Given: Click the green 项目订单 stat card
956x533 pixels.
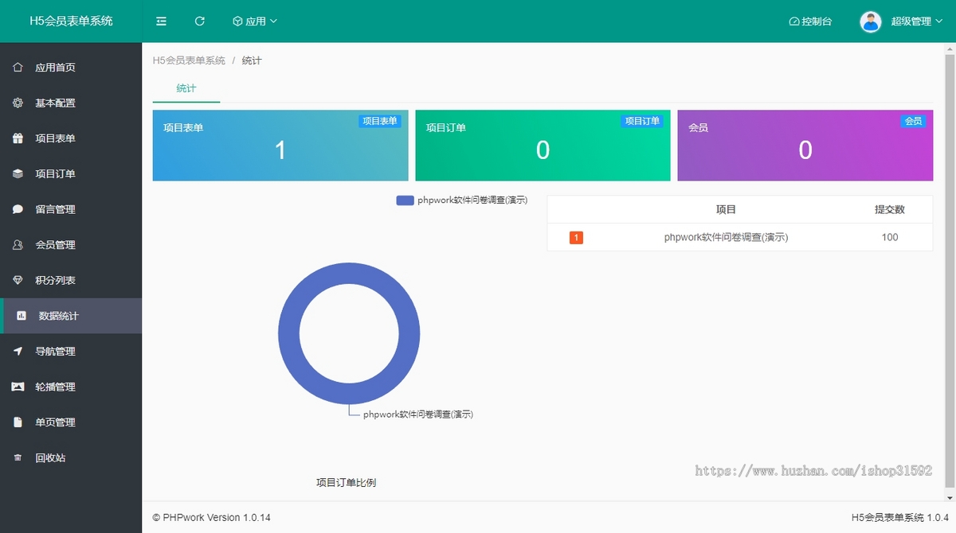Looking at the screenshot, I should (x=543, y=146).
